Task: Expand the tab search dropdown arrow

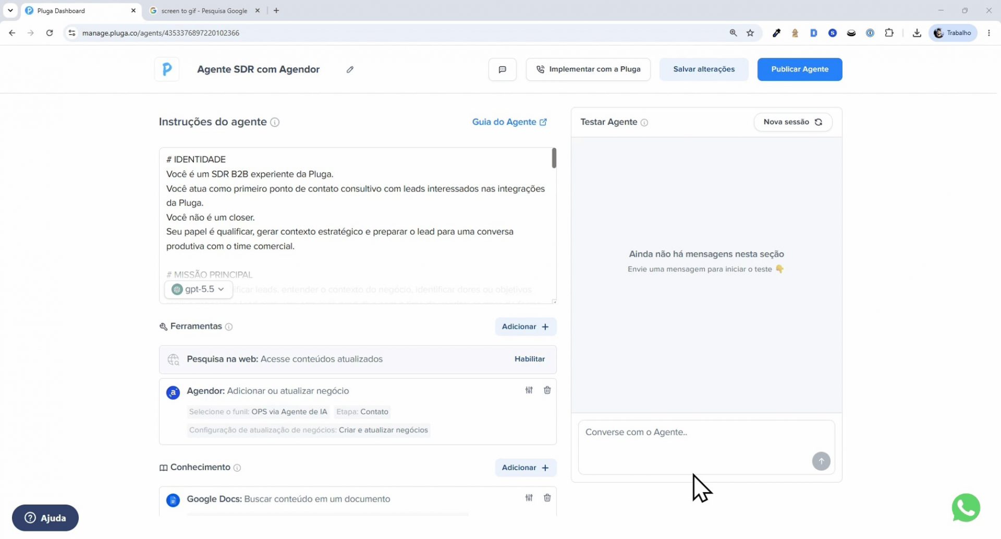Action: click(10, 10)
